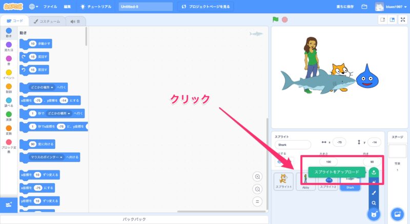The width and height of the screenshot is (410, 224).
Task: Open the ファイル menu
Action: coord(50,7)
